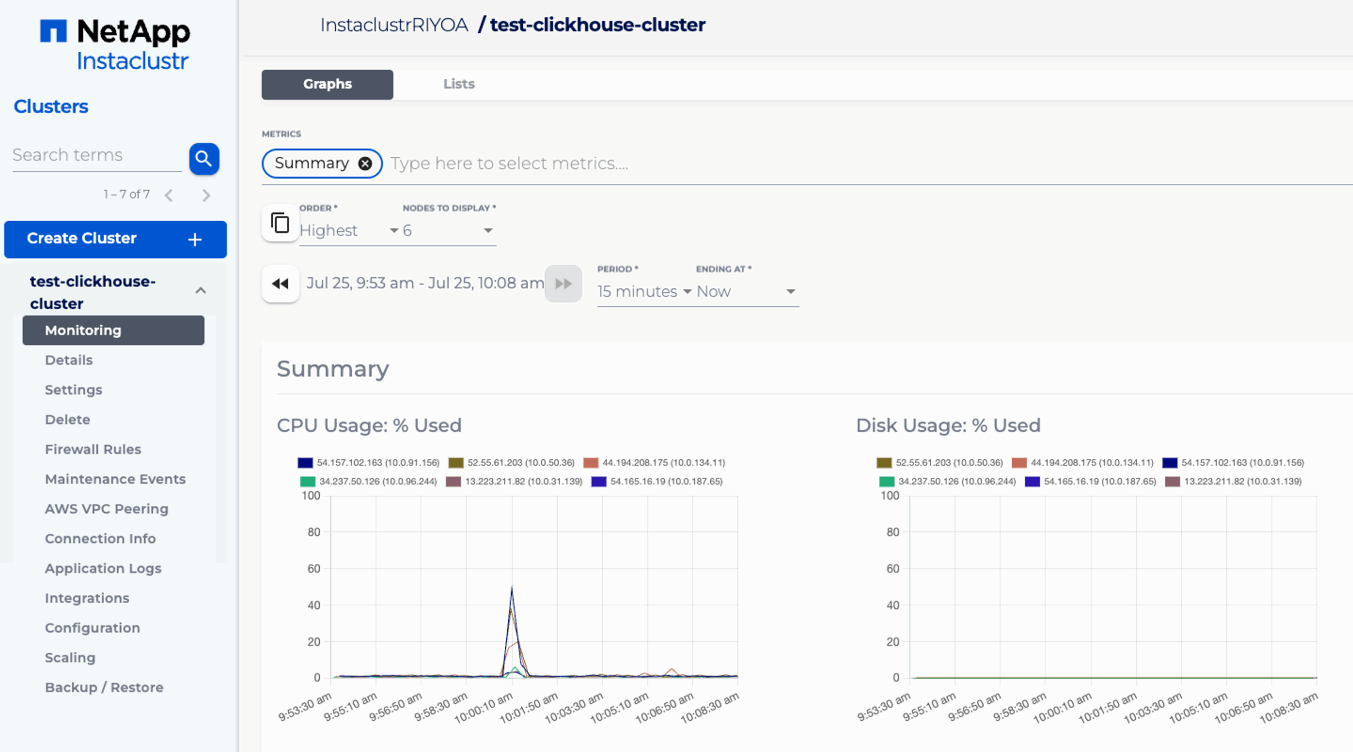This screenshot has height=752, width=1353.
Task: Click the blue search magnifier button
Action: click(204, 158)
